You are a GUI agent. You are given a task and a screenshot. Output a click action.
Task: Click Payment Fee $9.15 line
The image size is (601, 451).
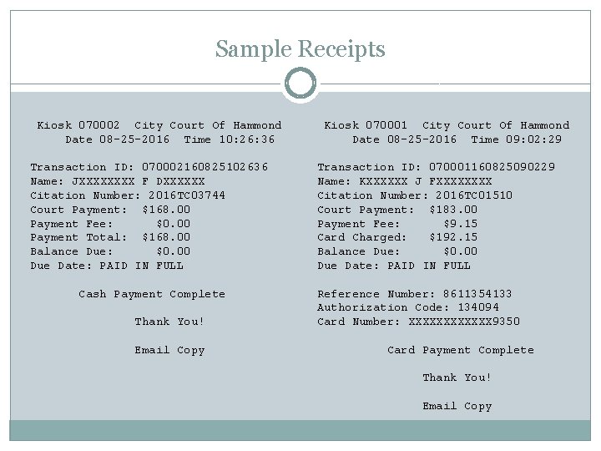397,224
